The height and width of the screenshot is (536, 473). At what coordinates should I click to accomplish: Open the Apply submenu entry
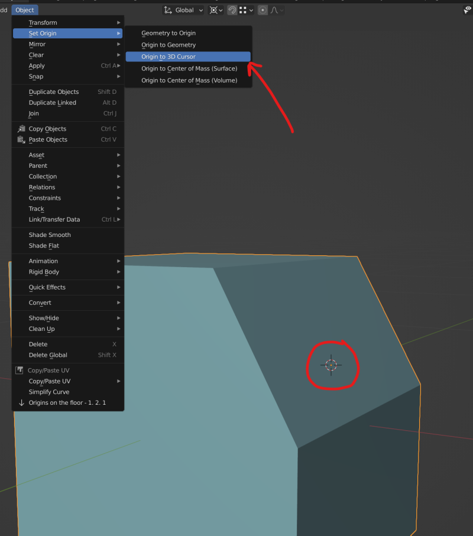point(68,66)
